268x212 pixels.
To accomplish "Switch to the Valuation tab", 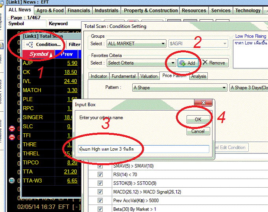I will pyautogui.click(x=149, y=76).
